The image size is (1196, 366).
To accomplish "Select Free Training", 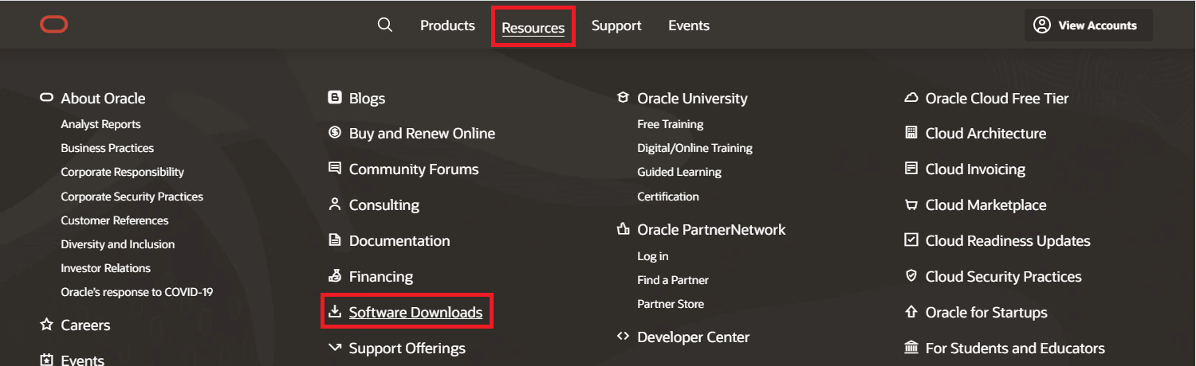I will pos(670,124).
